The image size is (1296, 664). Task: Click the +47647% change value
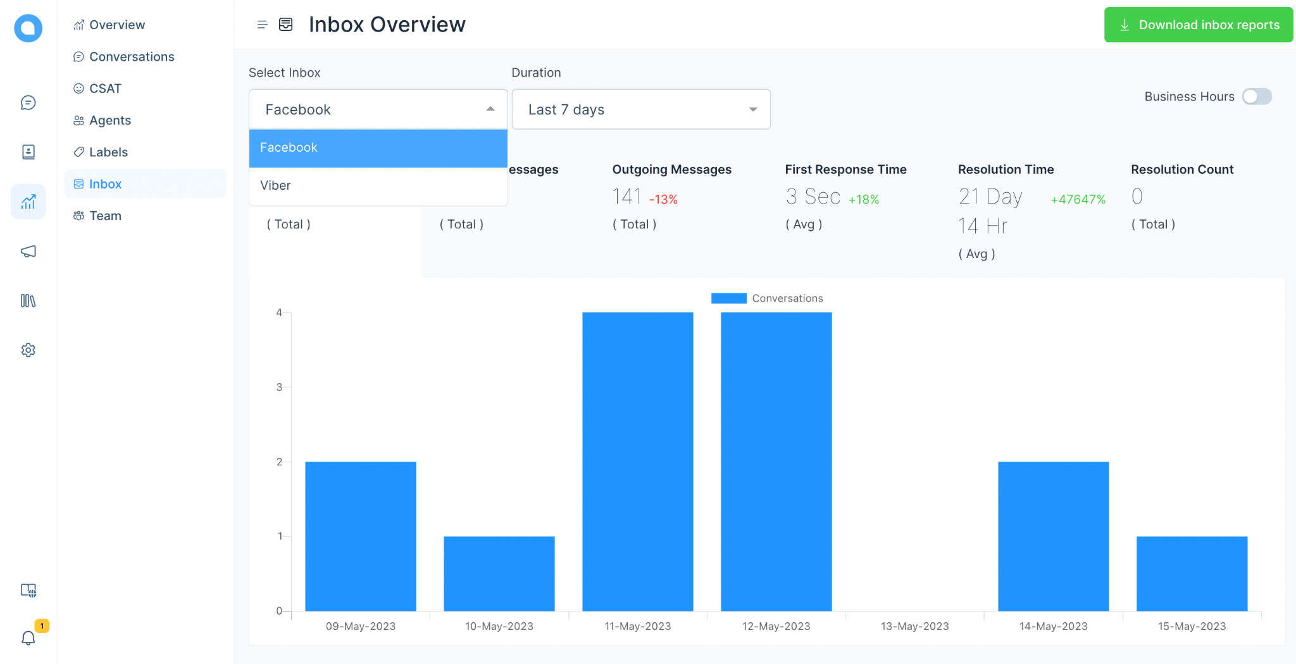(1078, 199)
